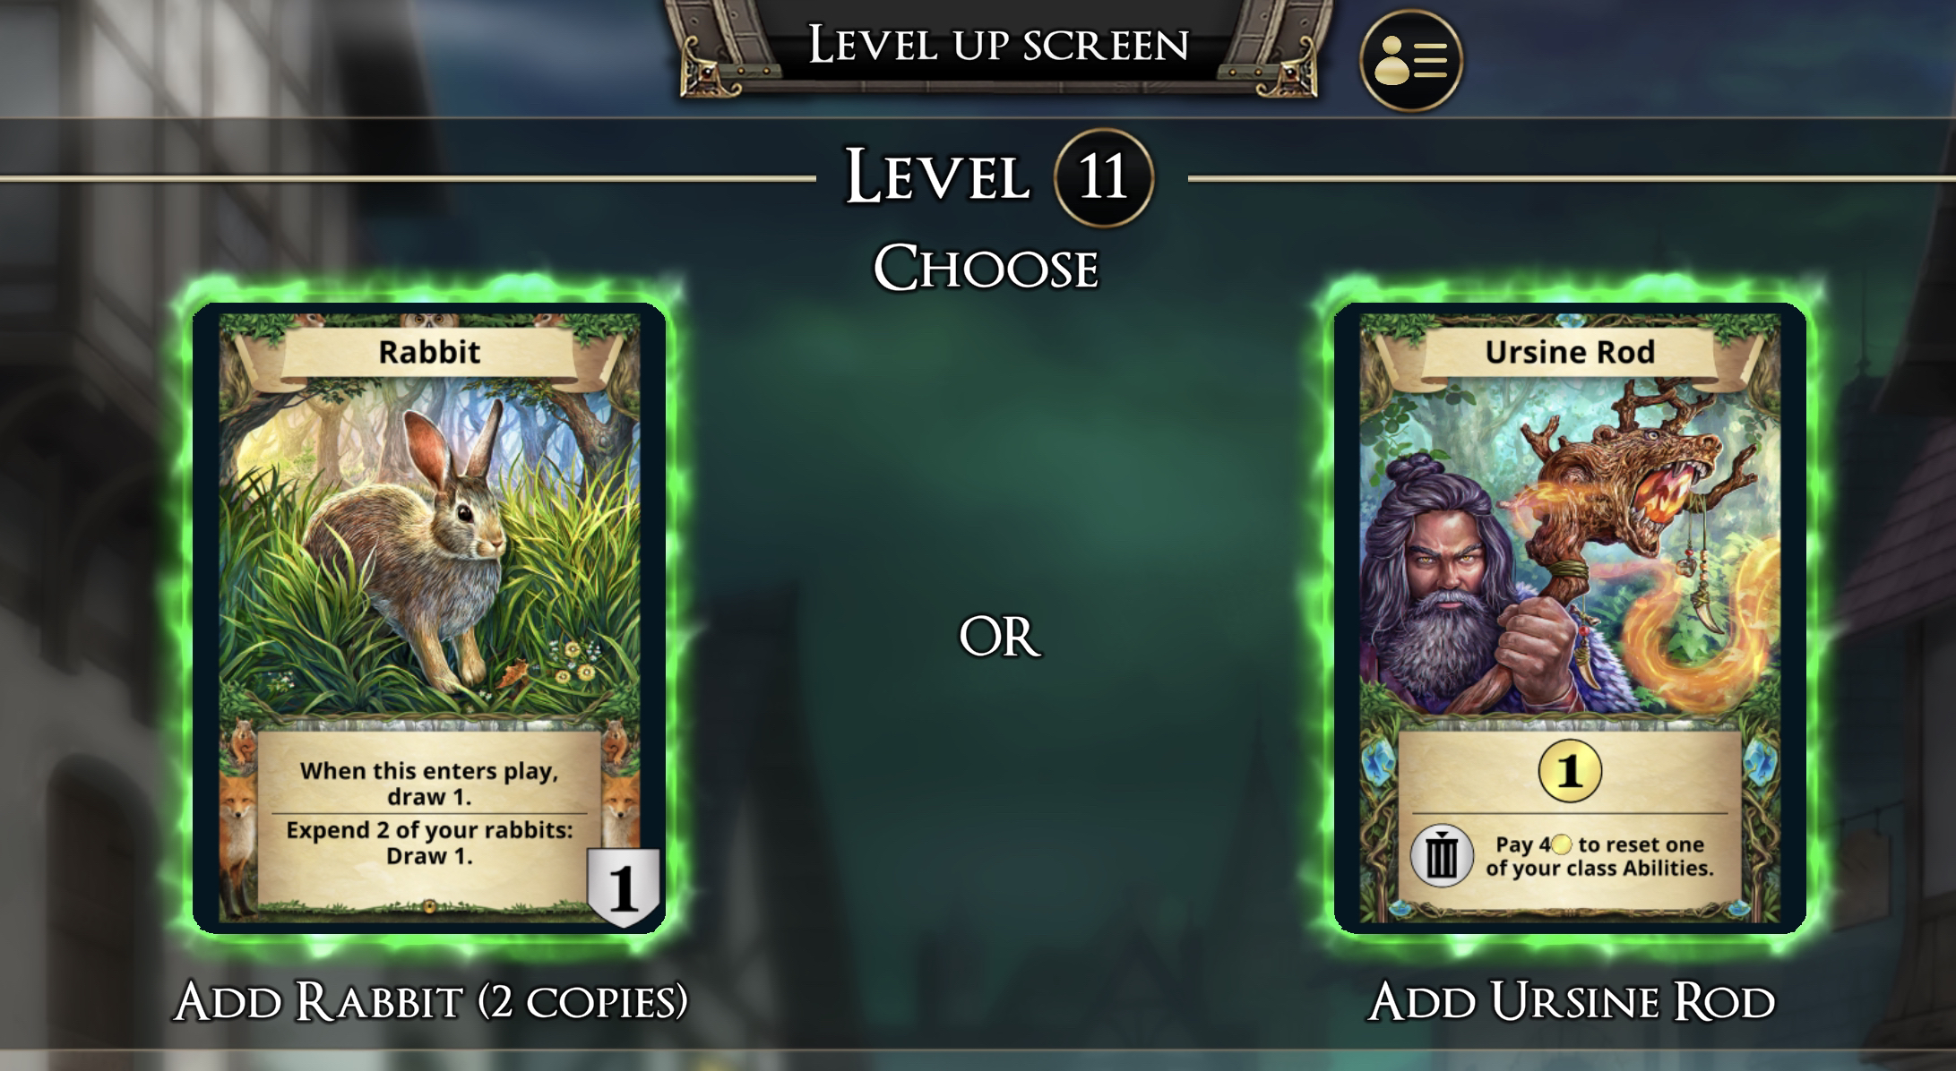Image resolution: width=1956 pixels, height=1071 pixels.
Task: Click the 'Choose' heading text
Action: coord(987,267)
